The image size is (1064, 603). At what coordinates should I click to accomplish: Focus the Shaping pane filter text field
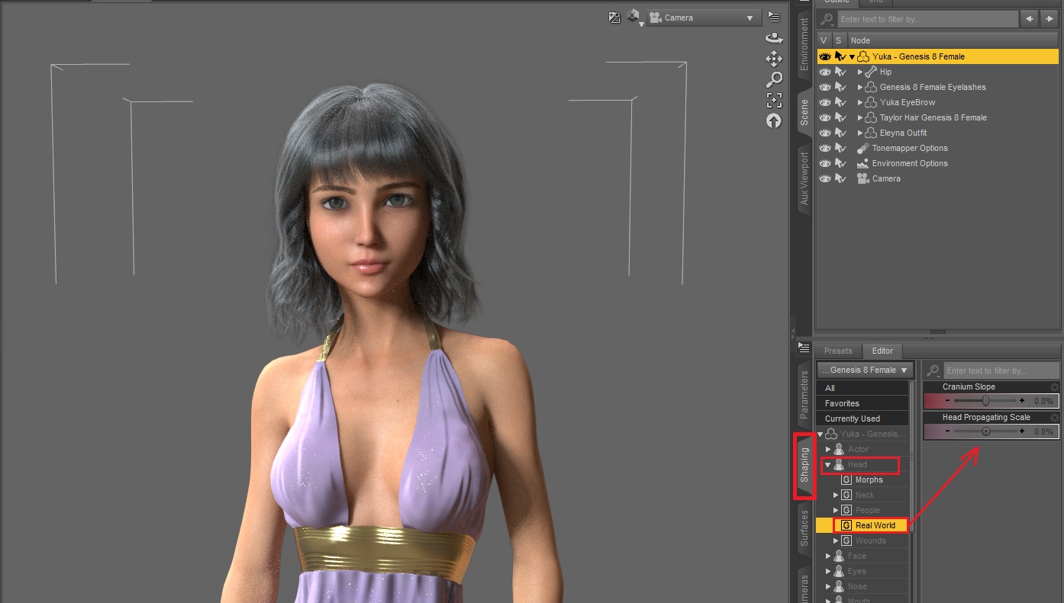1001,370
